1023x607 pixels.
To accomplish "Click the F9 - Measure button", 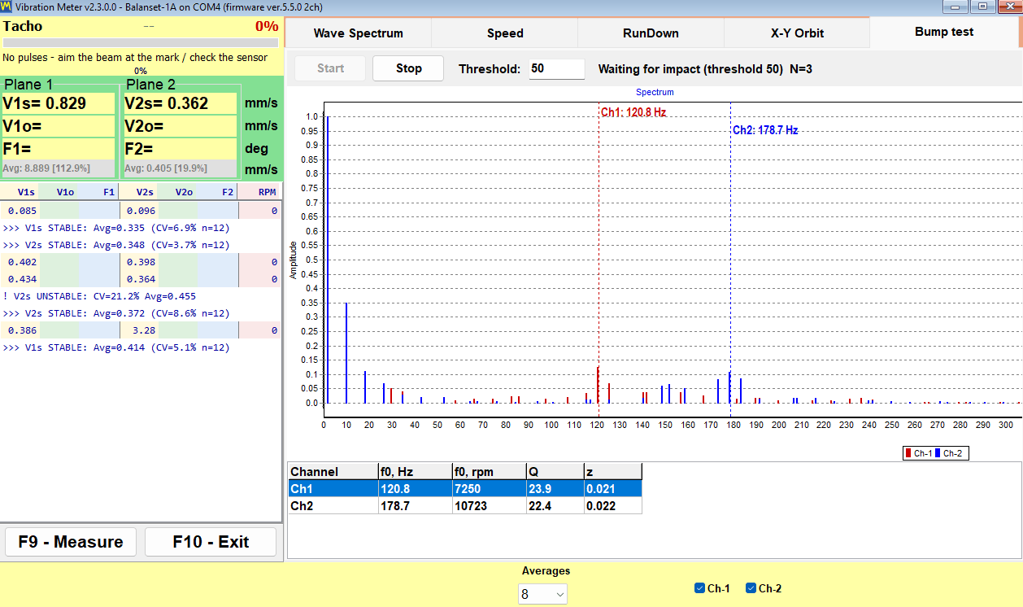I will click(71, 542).
